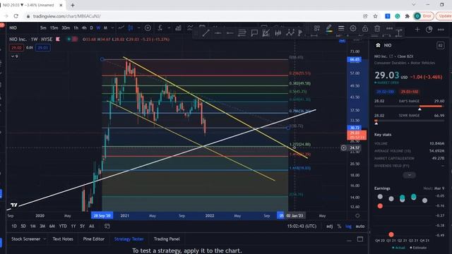Open the indicators fx menu
Screen dimensions: 452x254
click(160, 28)
